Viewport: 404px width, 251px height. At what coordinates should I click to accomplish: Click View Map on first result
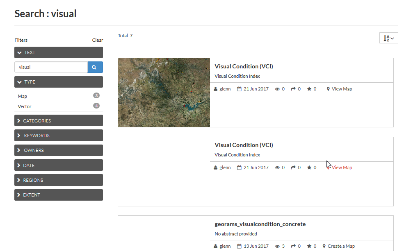(x=342, y=89)
